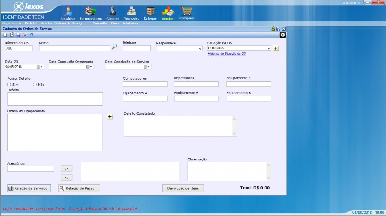Click the blue undo arrow icon
386x216 pixels.
[x=31, y=35]
